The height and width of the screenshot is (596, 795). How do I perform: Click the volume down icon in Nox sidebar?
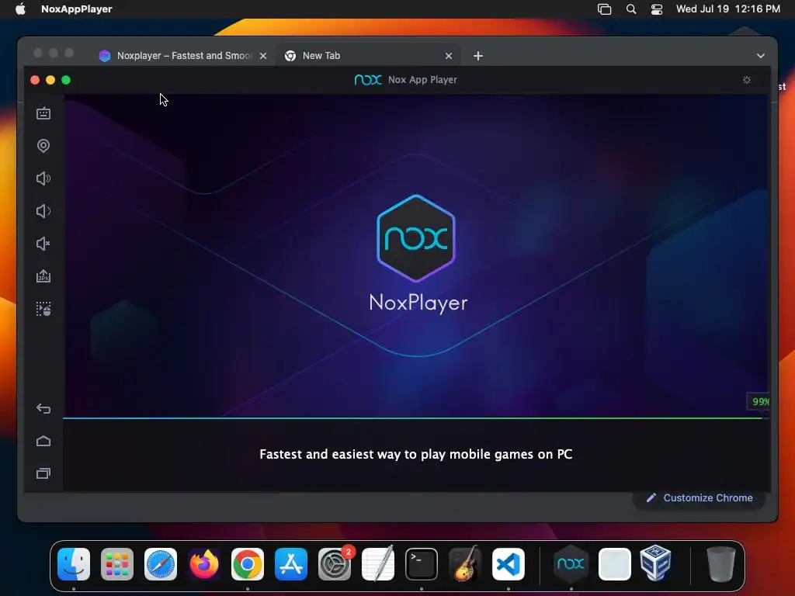click(x=43, y=211)
